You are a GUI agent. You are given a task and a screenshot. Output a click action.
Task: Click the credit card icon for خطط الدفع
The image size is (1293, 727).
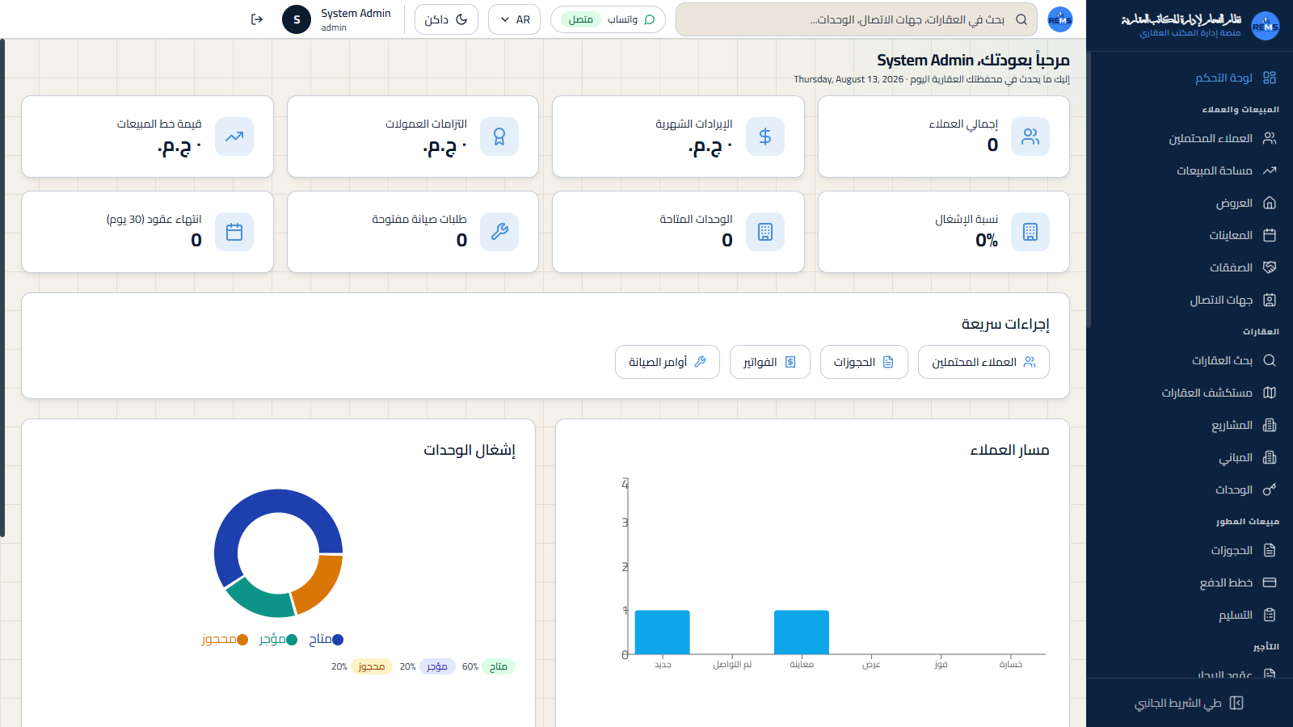[x=1270, y=582]
